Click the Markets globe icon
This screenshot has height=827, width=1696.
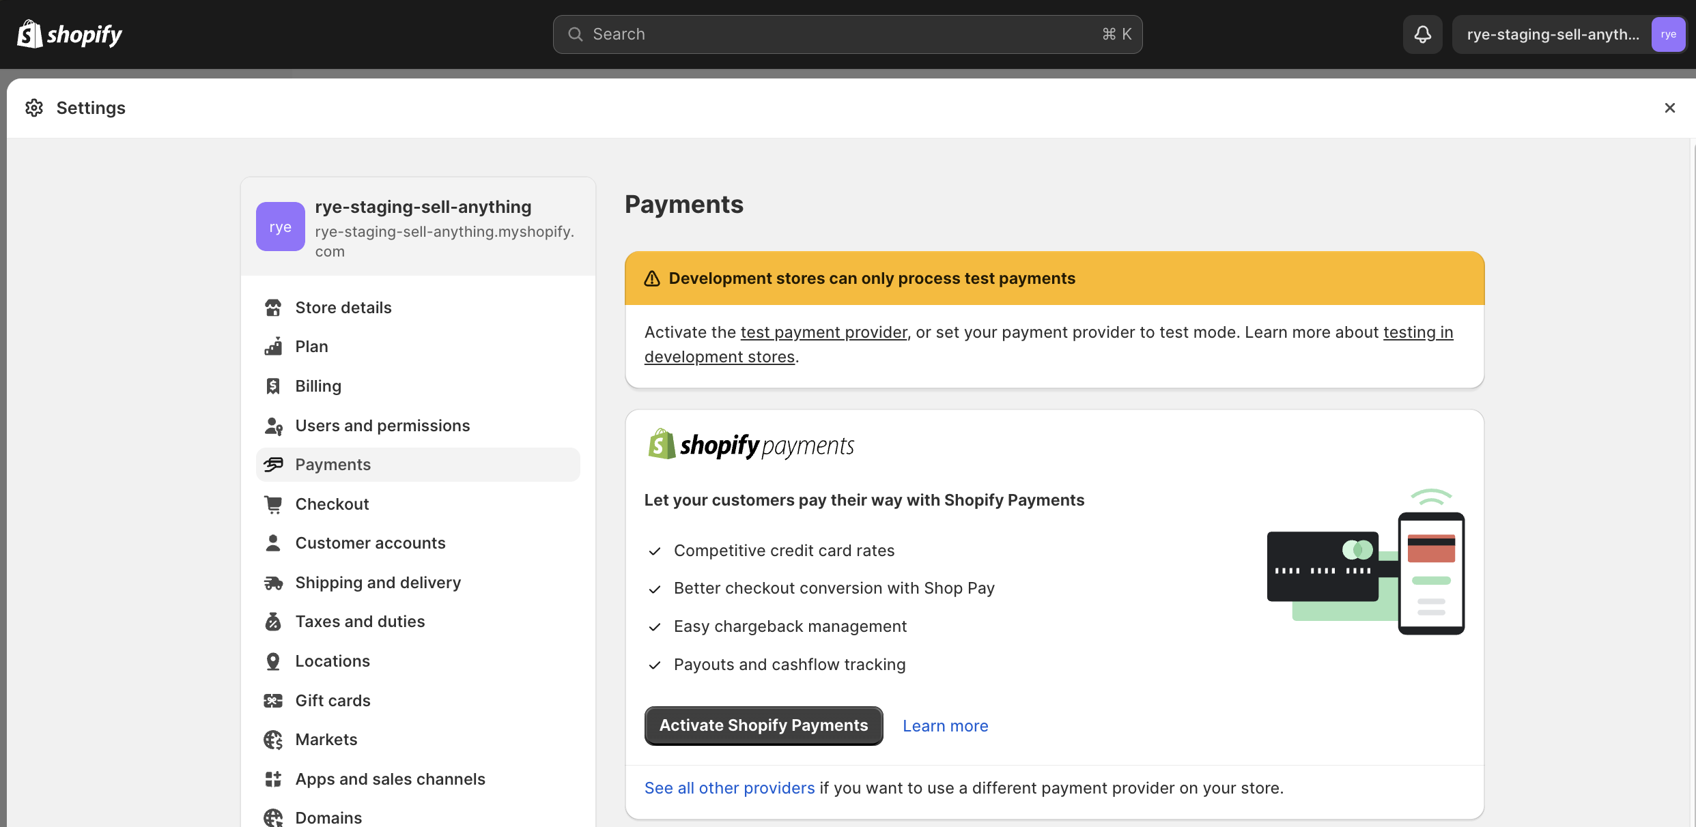click(x=273, y=740)
